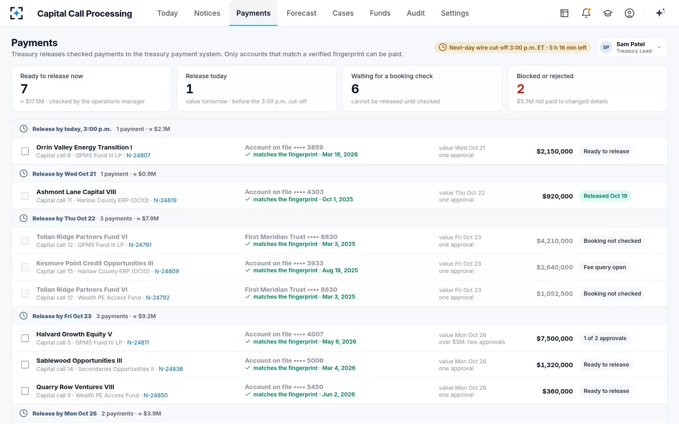Click the clock icon beside Release by Wed Oct 21
Viewport: 679px width, 424px height.
(x=24, y=173)
